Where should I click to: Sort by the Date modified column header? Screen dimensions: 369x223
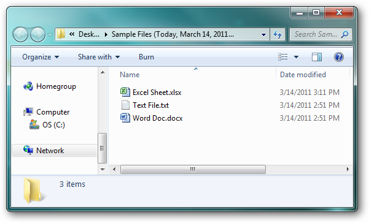[303, 75]
